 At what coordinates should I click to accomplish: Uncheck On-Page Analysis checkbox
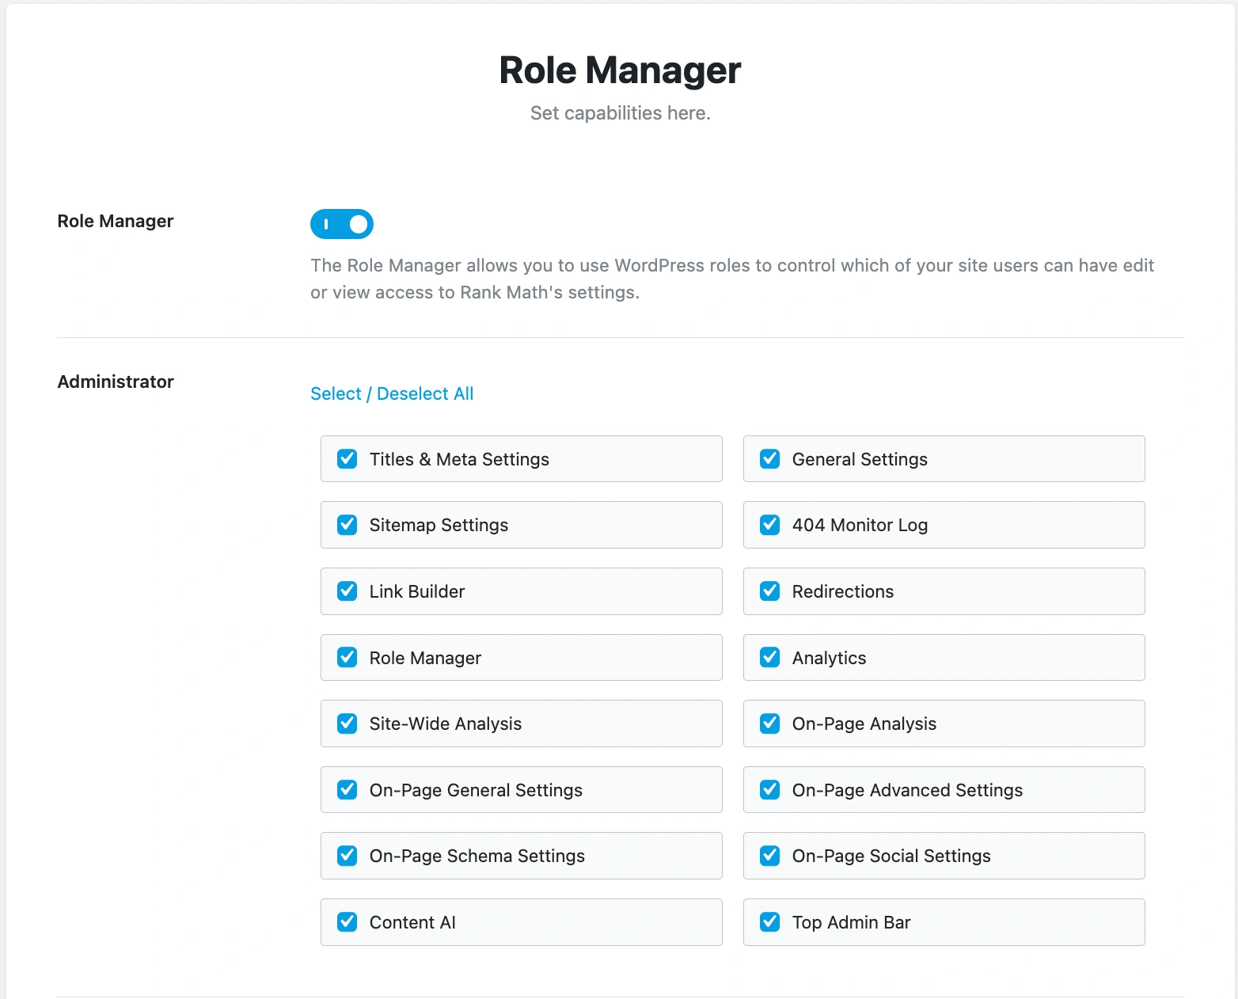pyautogui.click(x=769, y=724)
